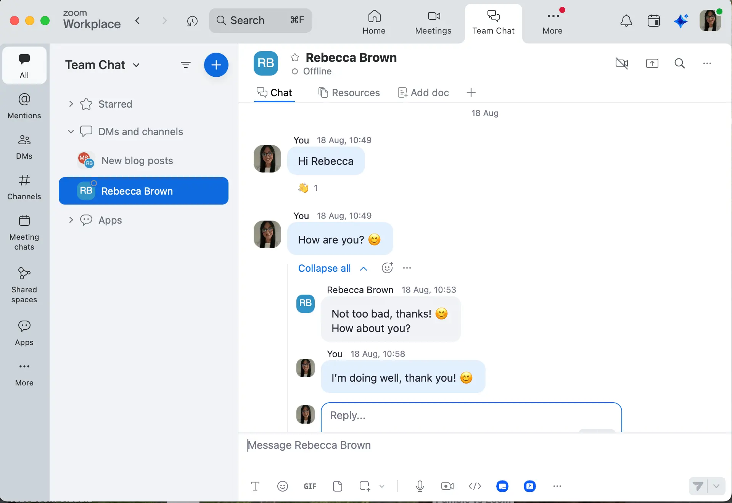The height and width of the screenshot is (503, 732).
Task: Click the RB avatar in chat header
Action: click(266, 63)
